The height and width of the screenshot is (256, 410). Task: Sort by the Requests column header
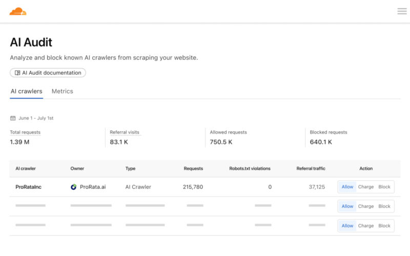(x=193, y=168)
